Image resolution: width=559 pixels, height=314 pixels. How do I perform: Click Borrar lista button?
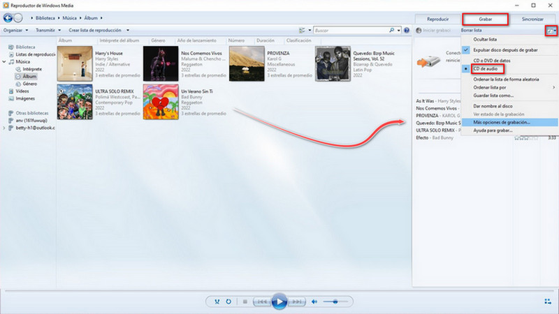[471, 30]
